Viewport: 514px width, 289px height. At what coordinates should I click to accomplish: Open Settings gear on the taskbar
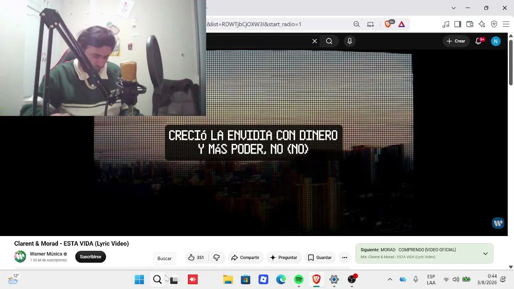(334, 279)
